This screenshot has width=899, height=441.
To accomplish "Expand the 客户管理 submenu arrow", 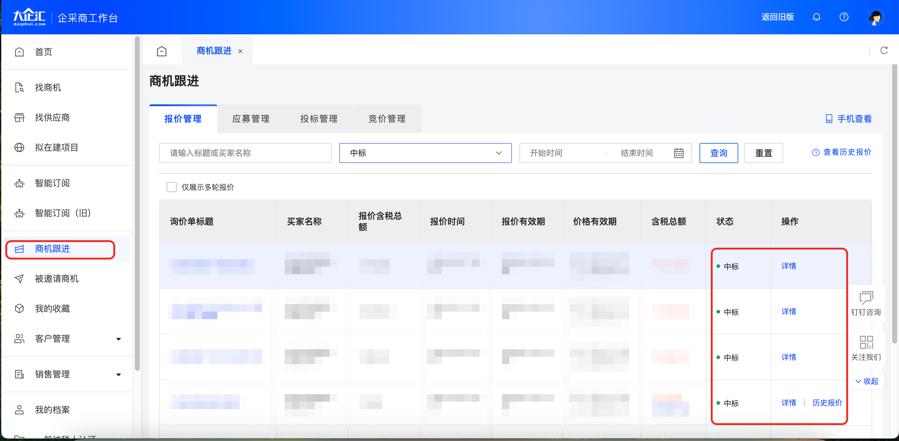I will point(119,339).
